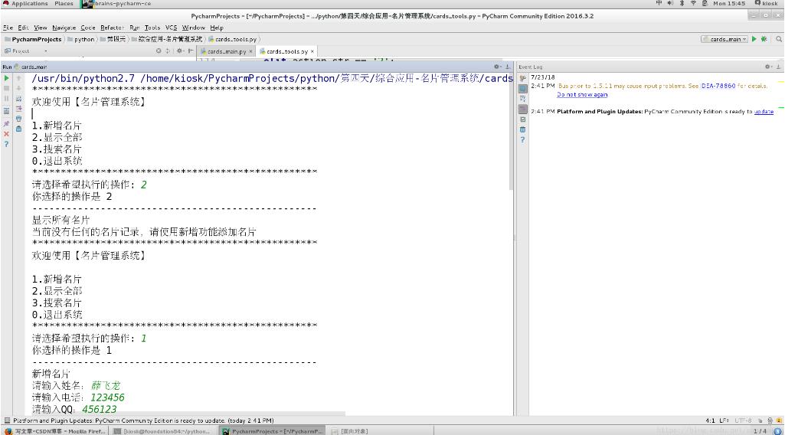Open system volume icon in top bar
This screenshot has height=435, width=785.
pos(670,3)
